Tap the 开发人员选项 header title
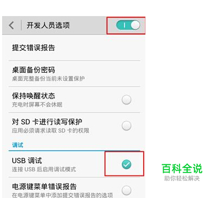224x198 pixels. (48, 25)
